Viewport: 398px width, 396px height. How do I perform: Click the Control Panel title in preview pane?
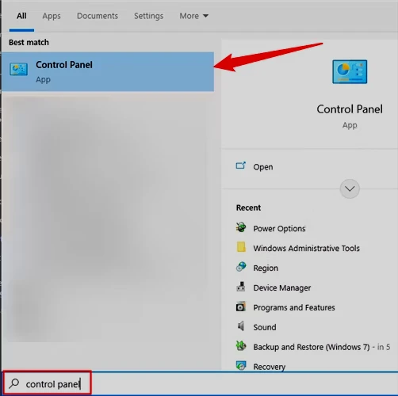pyautogui.click(x=350, y=109)
